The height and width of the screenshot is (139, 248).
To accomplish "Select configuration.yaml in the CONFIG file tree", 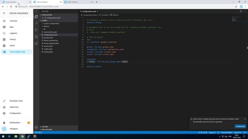I will pyautogui.click(x=59, y=35).
